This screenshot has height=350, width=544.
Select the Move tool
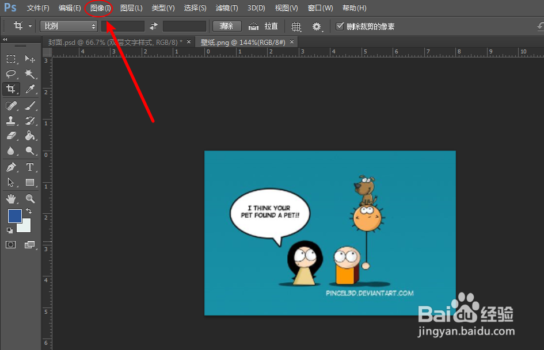[x=30, y=59]
